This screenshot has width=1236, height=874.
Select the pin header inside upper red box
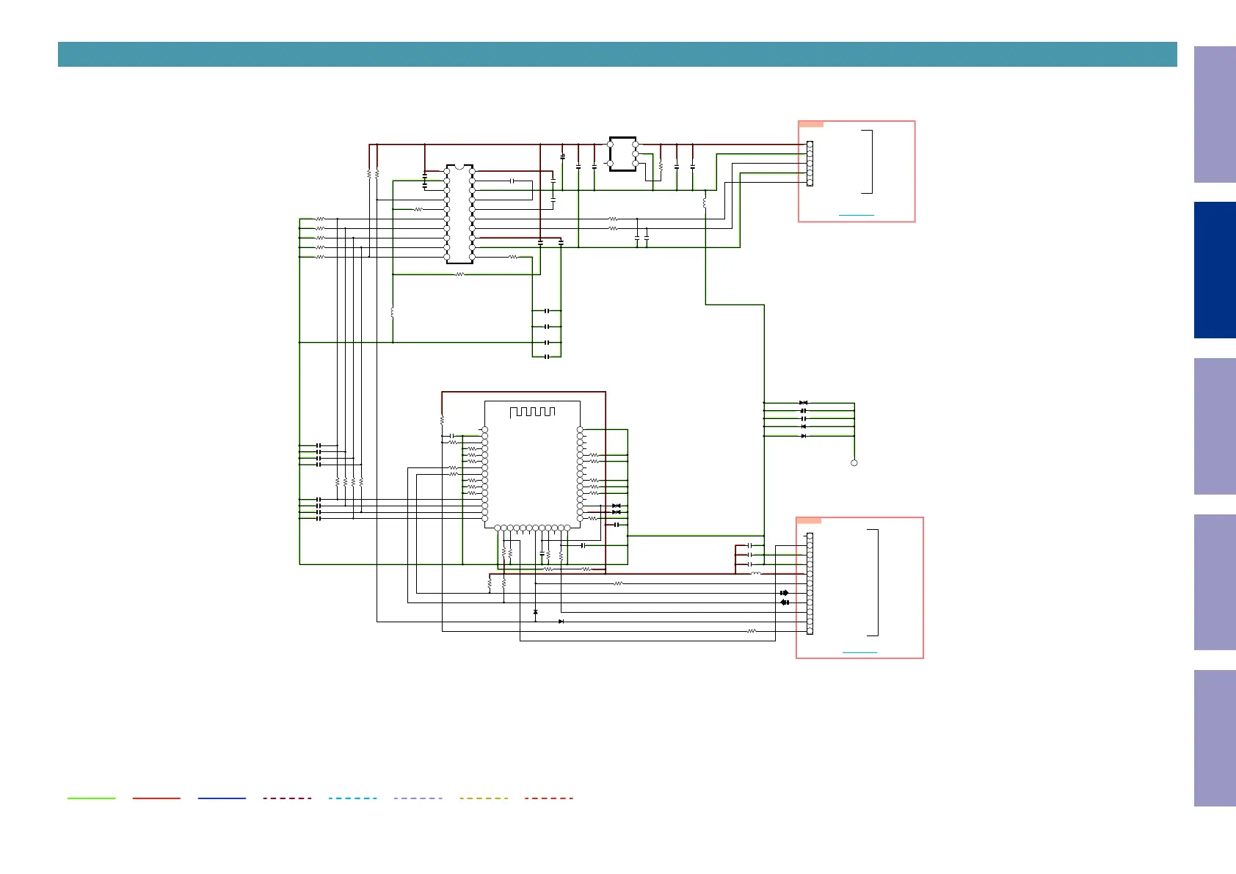810,164
